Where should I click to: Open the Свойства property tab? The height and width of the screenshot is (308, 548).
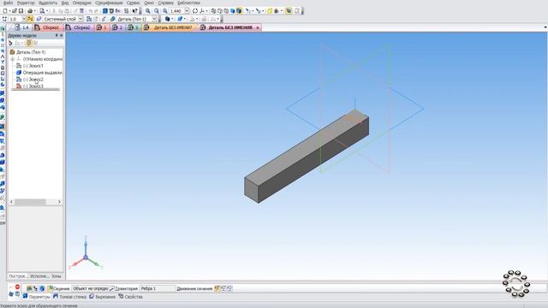click(130, 297)
